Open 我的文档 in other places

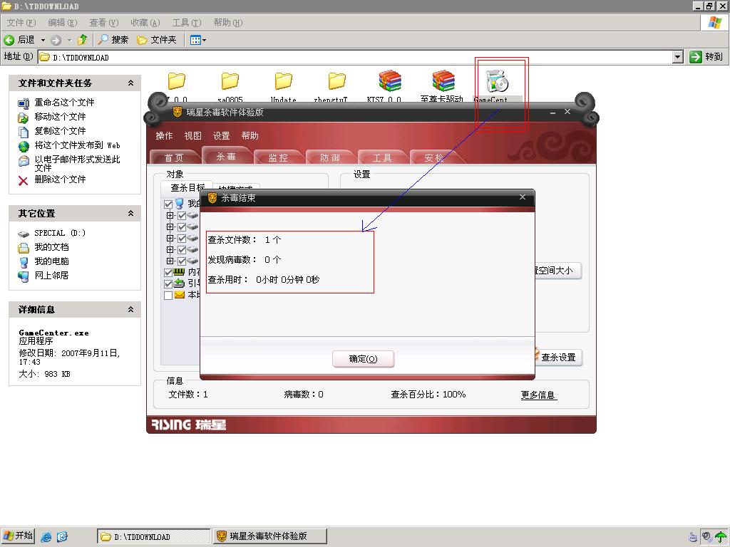(51, 247)
